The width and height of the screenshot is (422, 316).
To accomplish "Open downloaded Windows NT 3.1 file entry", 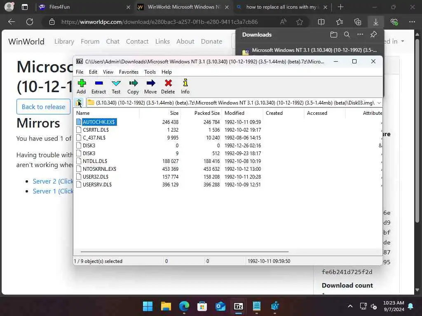I will pos(309,51).
